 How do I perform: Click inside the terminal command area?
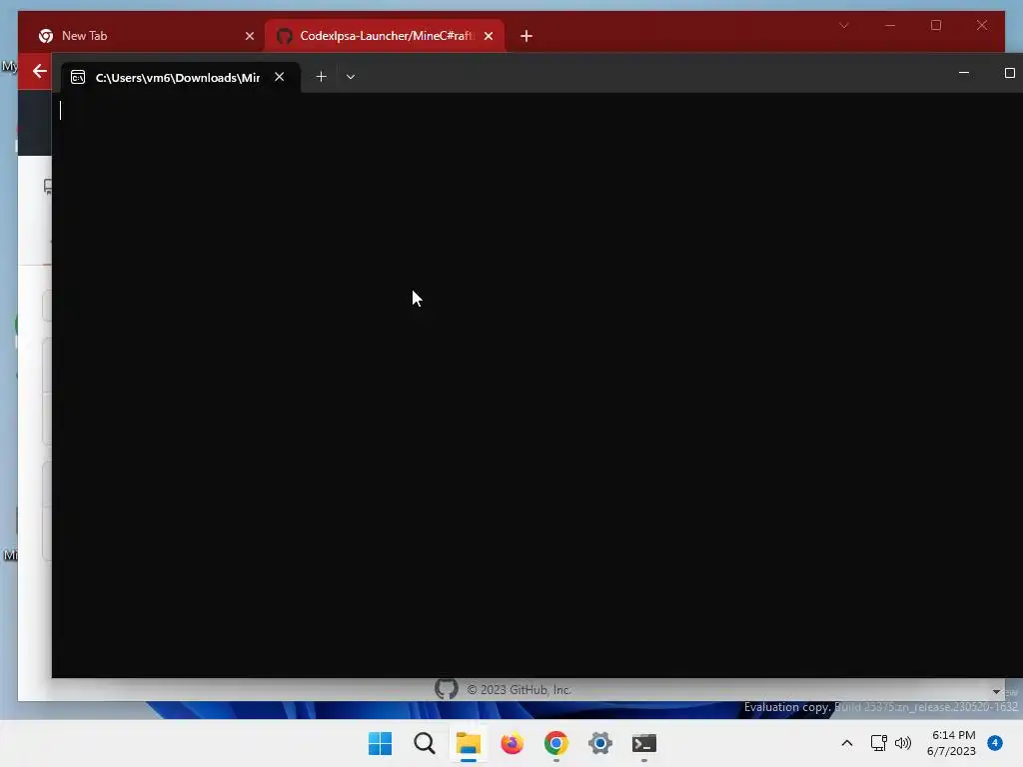pyautogui.click(x=535, y=384)
